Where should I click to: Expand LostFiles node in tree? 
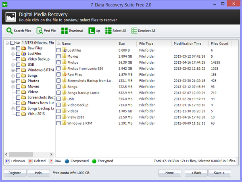click(13, 54)
